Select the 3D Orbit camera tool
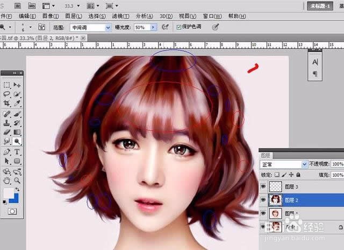The image size is (344, 250). [x=17, y=171]
